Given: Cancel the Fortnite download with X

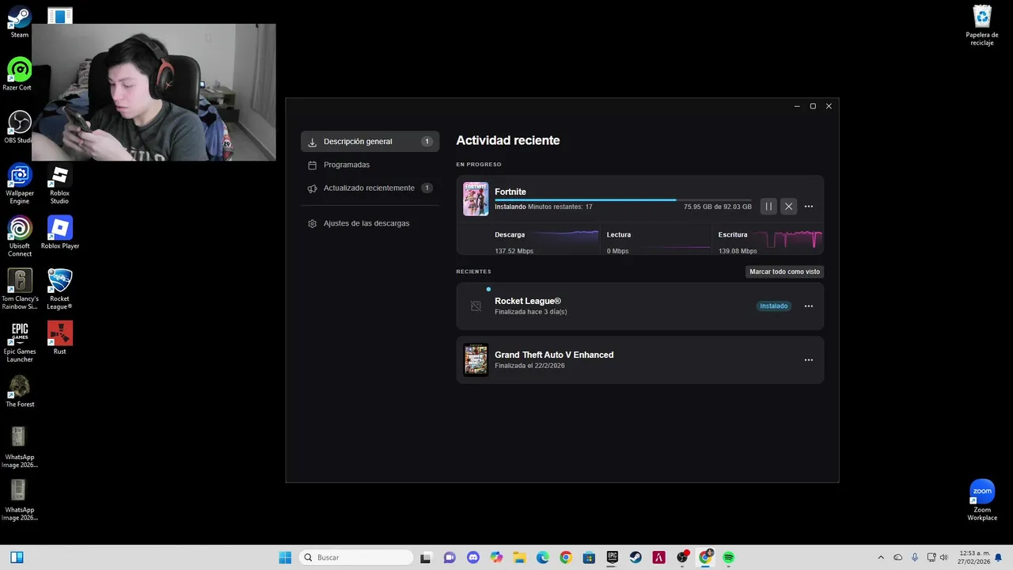Looking at the screenshot, I should coord(788,207).
